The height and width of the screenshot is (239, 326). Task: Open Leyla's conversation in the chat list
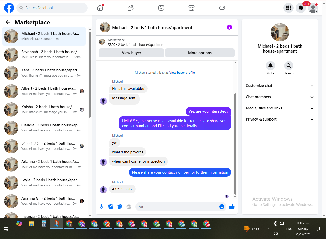[44, 183]
